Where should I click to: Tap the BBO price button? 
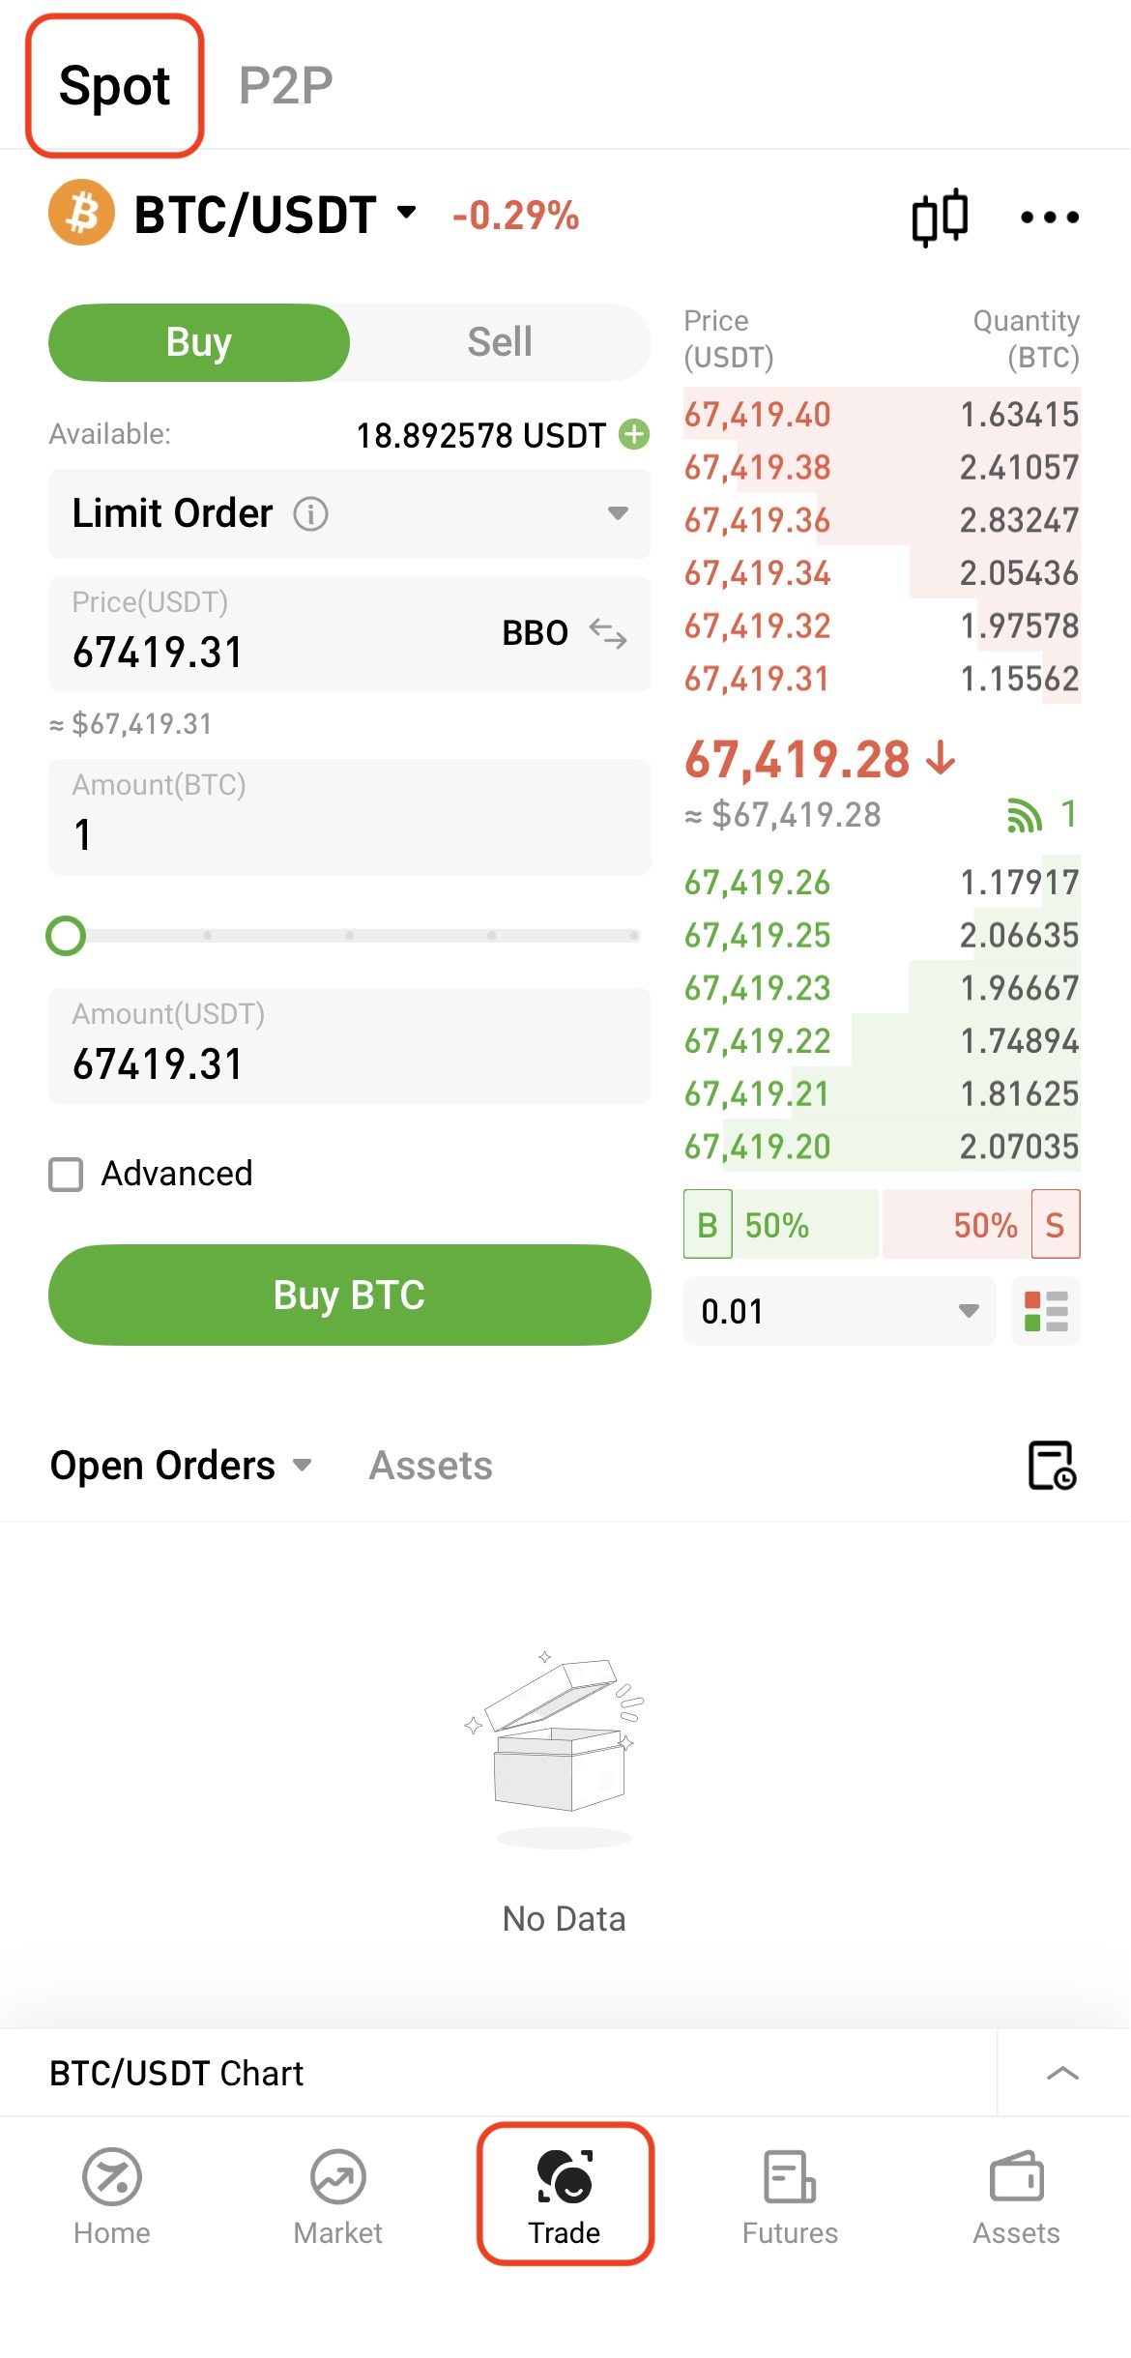coord(535,633)
